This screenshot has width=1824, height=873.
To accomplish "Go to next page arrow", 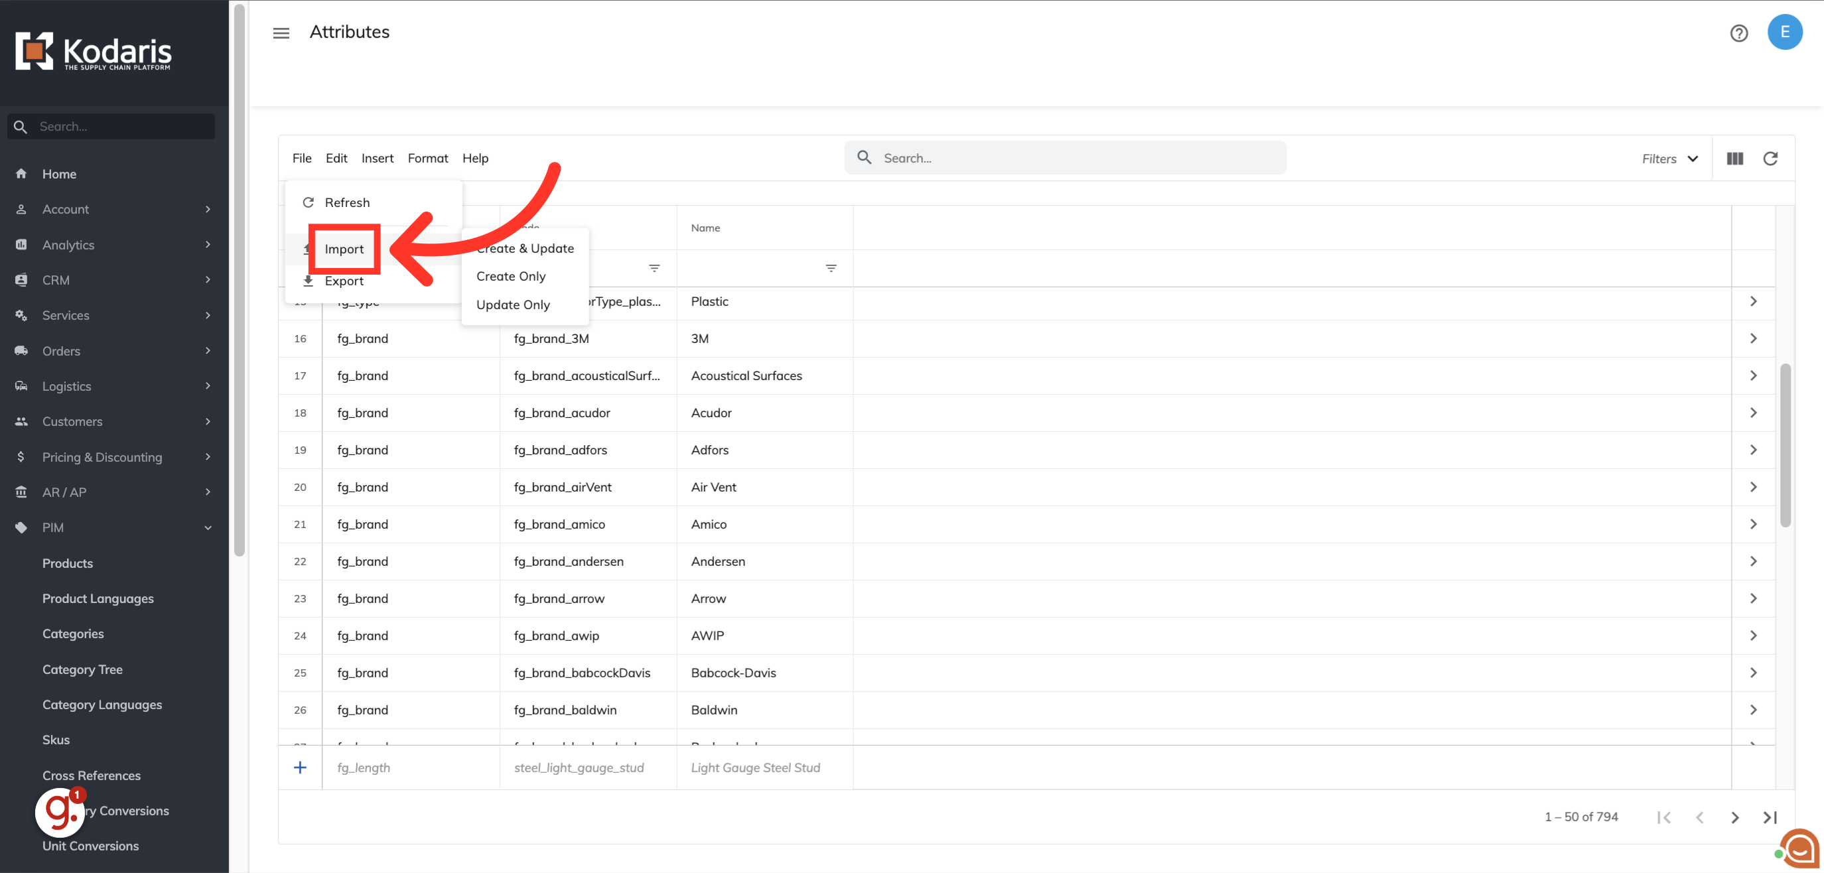I will [1734, 817].
